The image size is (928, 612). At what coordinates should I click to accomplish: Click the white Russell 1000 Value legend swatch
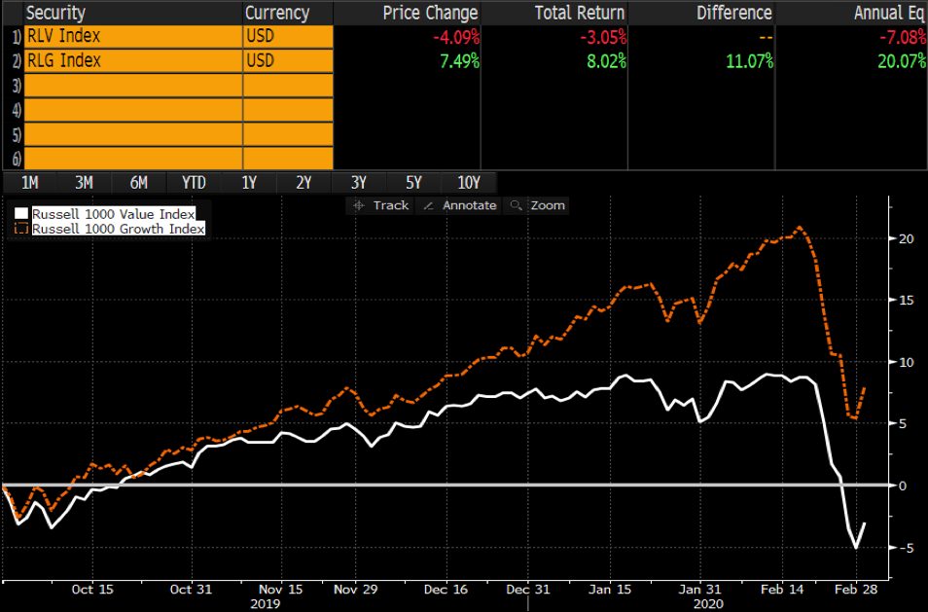click(21, 214)
